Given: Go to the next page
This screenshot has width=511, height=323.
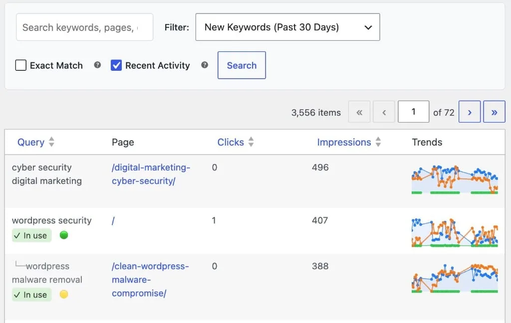Looking at the screenshot, I should (469, 112).
